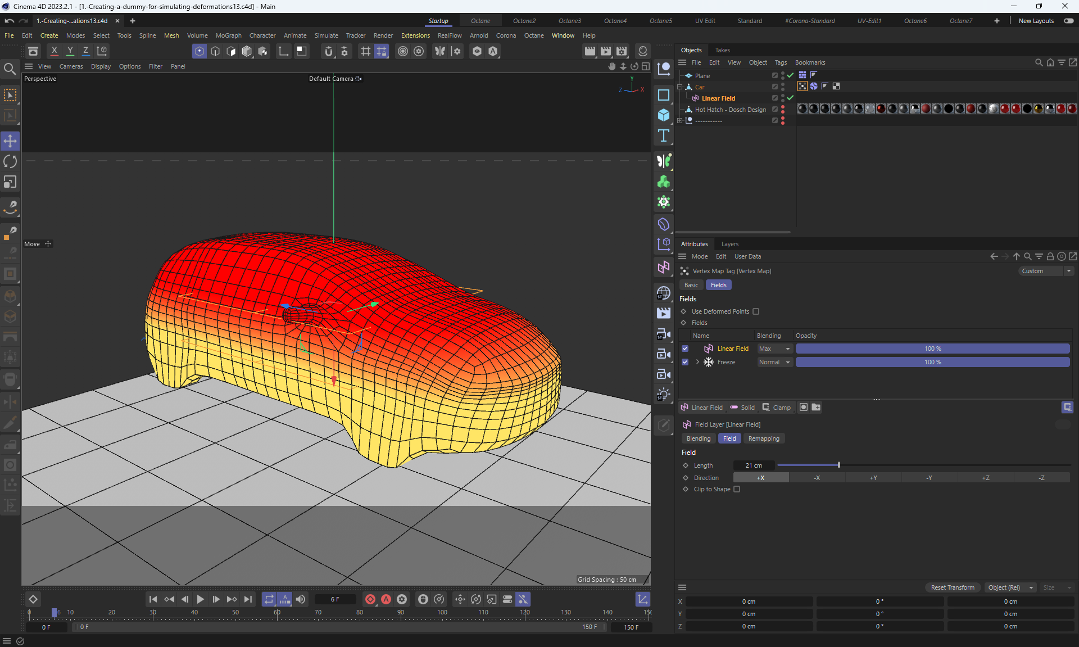This screenshot has height=647, width=1079.
Task: Toggle X axis lock icon
Action: pos(54,51)
